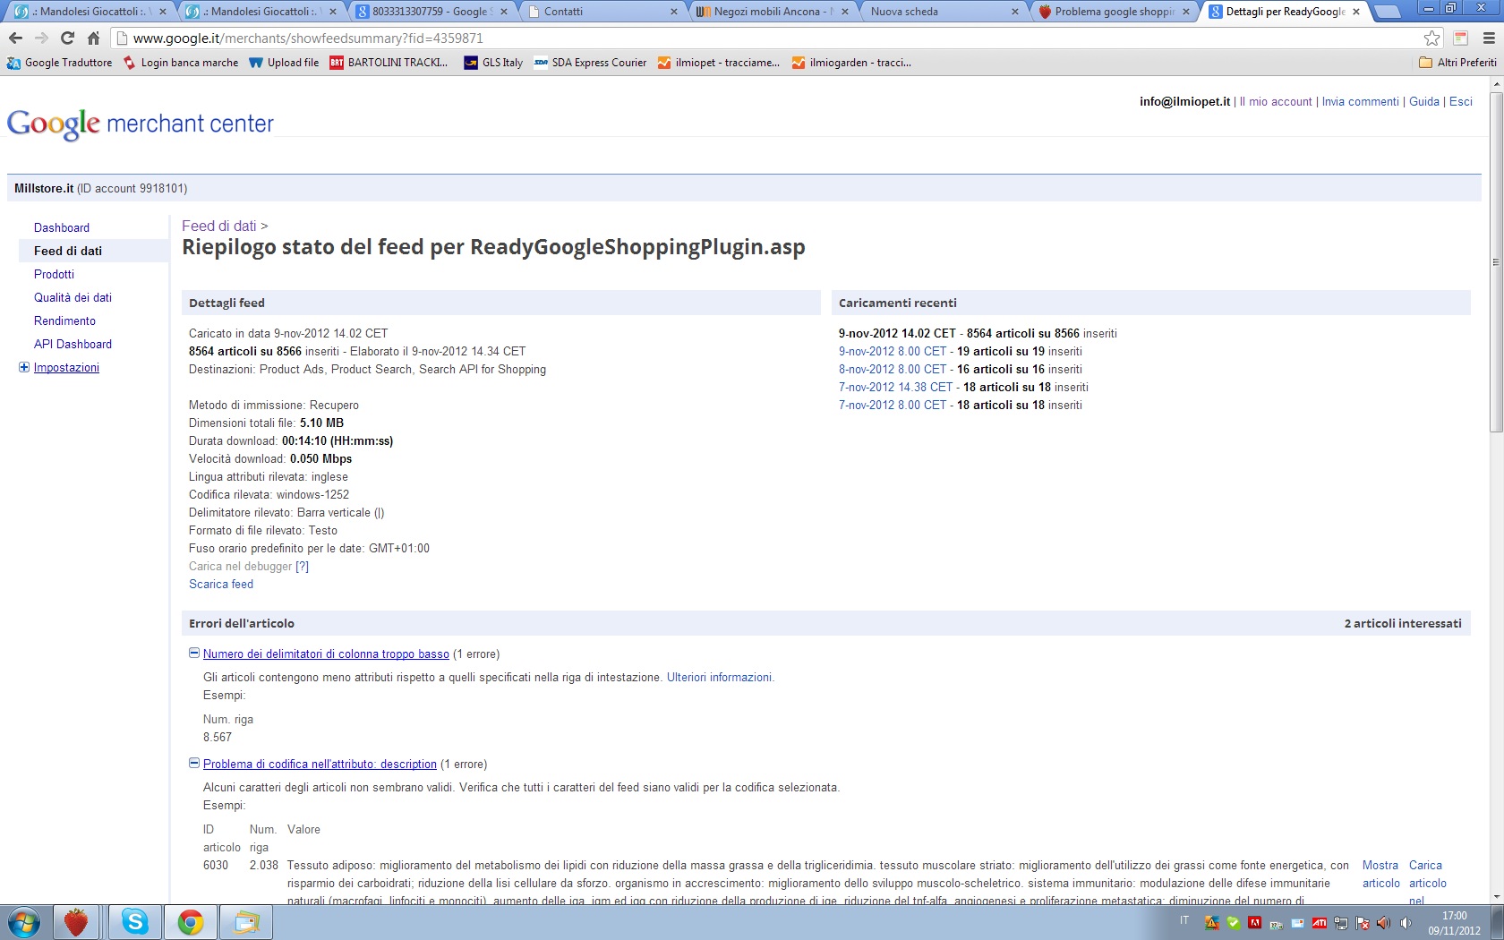Switch to the Contatti tab
This screenshot has width=1504, height=940.
point(602,12)
